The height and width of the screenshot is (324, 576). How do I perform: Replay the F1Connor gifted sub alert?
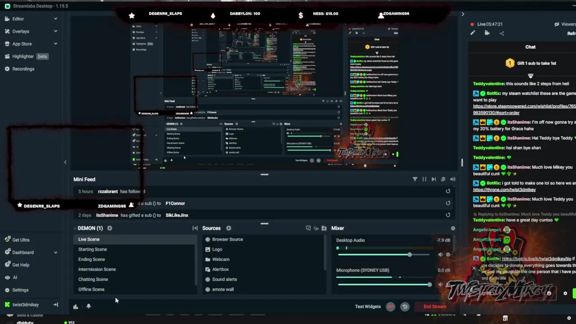[x=448, y=203]
